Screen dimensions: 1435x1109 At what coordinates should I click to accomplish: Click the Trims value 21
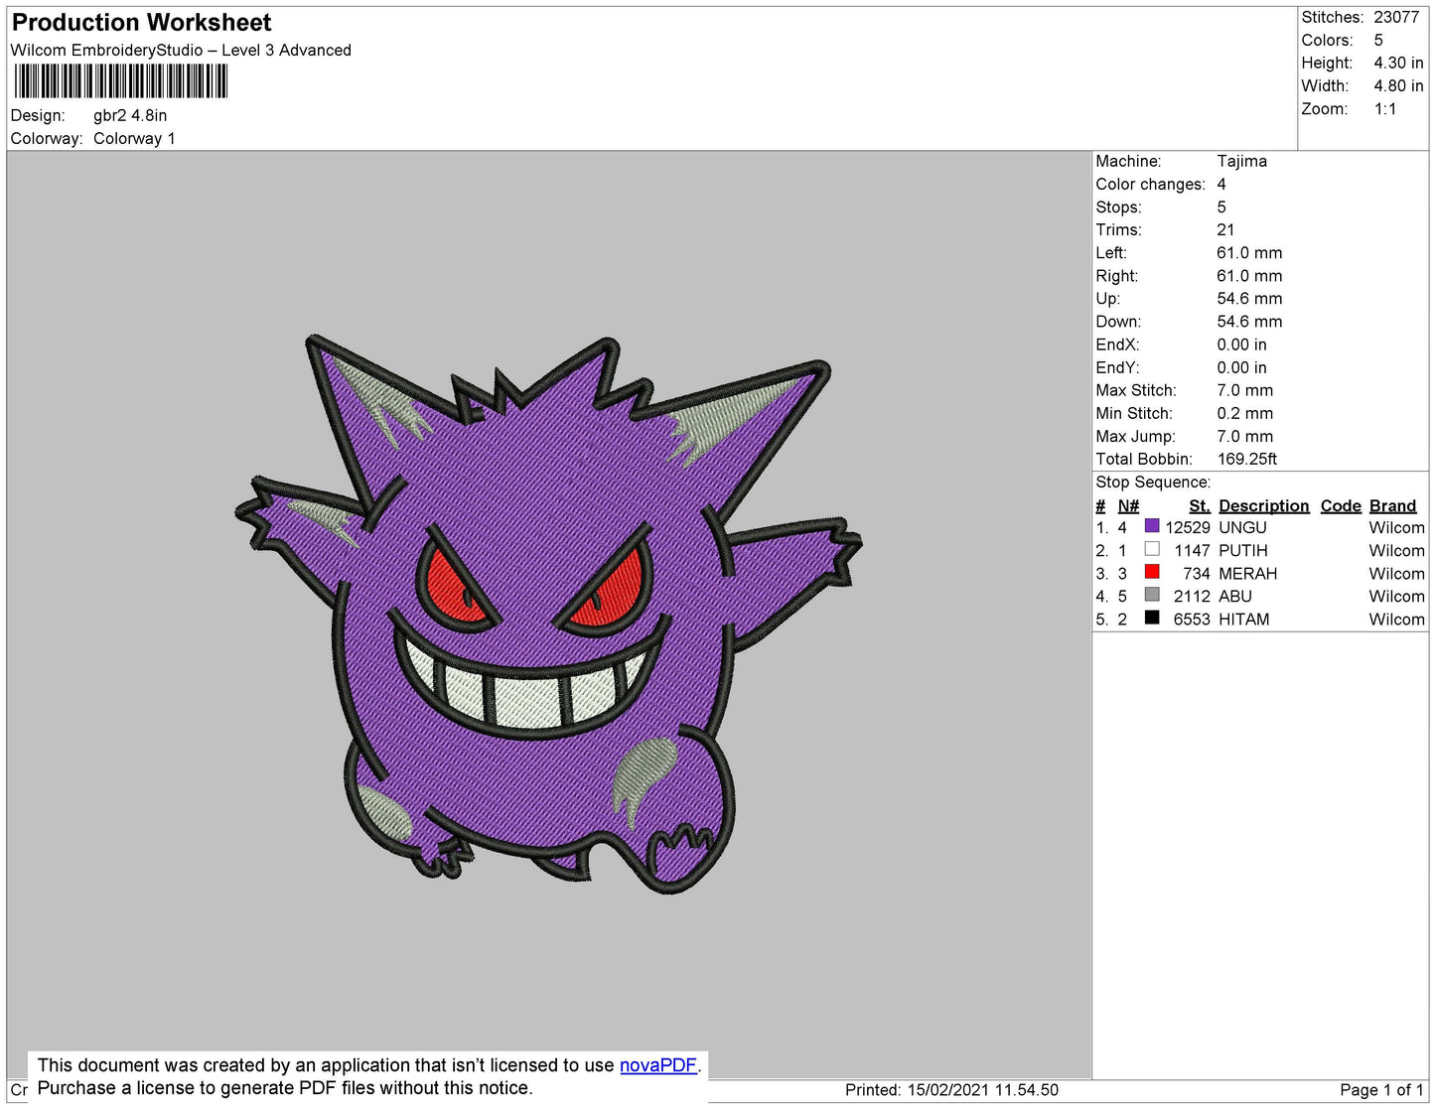(x=1225, y=229)
